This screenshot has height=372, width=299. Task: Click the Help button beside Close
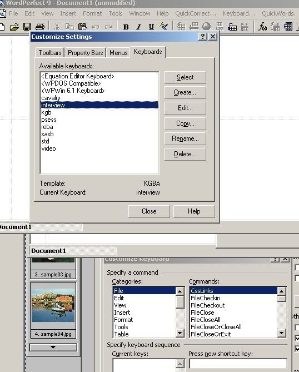point(194,211)
